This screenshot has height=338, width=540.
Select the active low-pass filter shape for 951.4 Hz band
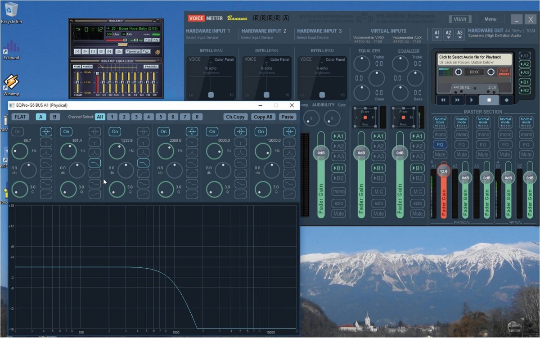tap(94, 163)
